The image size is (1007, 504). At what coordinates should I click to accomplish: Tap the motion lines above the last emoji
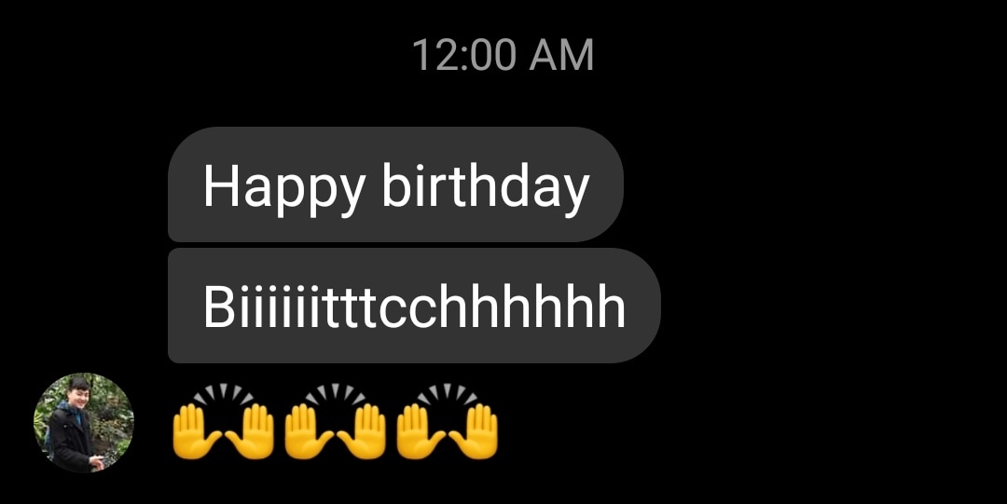(448, 394)
